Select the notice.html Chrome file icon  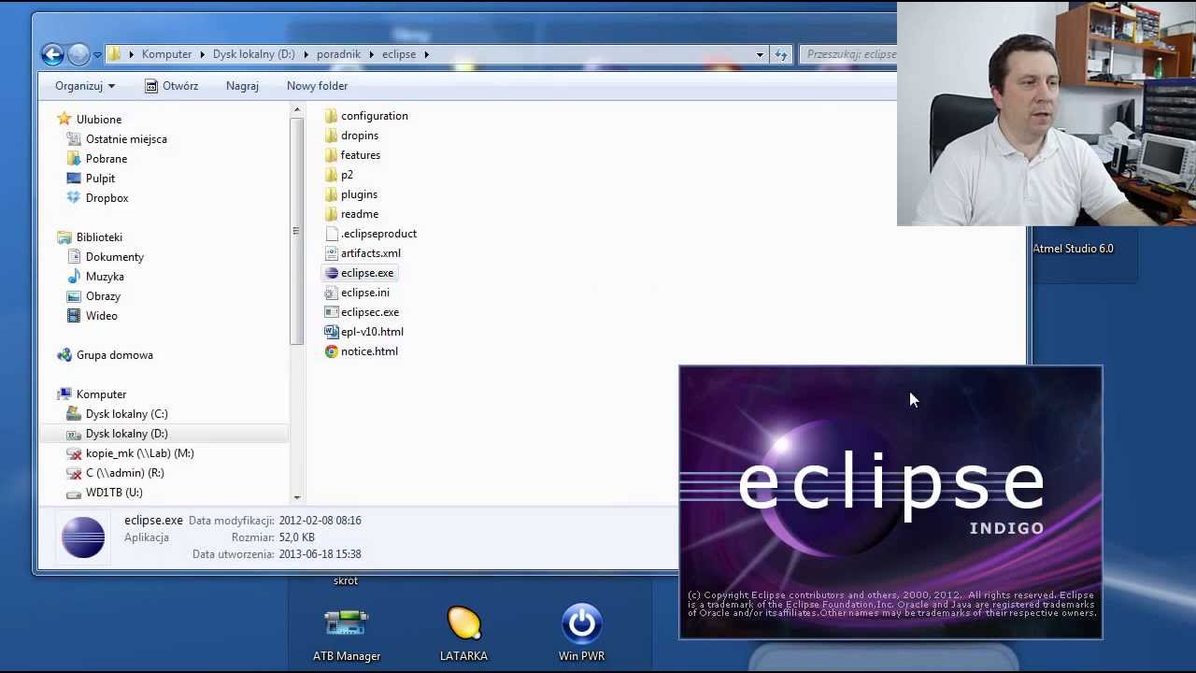pos(331,351)
